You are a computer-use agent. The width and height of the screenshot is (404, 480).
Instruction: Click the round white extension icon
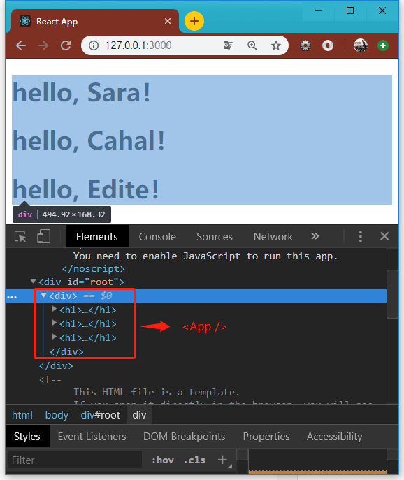pyautogui.click(x=328, y=45)
